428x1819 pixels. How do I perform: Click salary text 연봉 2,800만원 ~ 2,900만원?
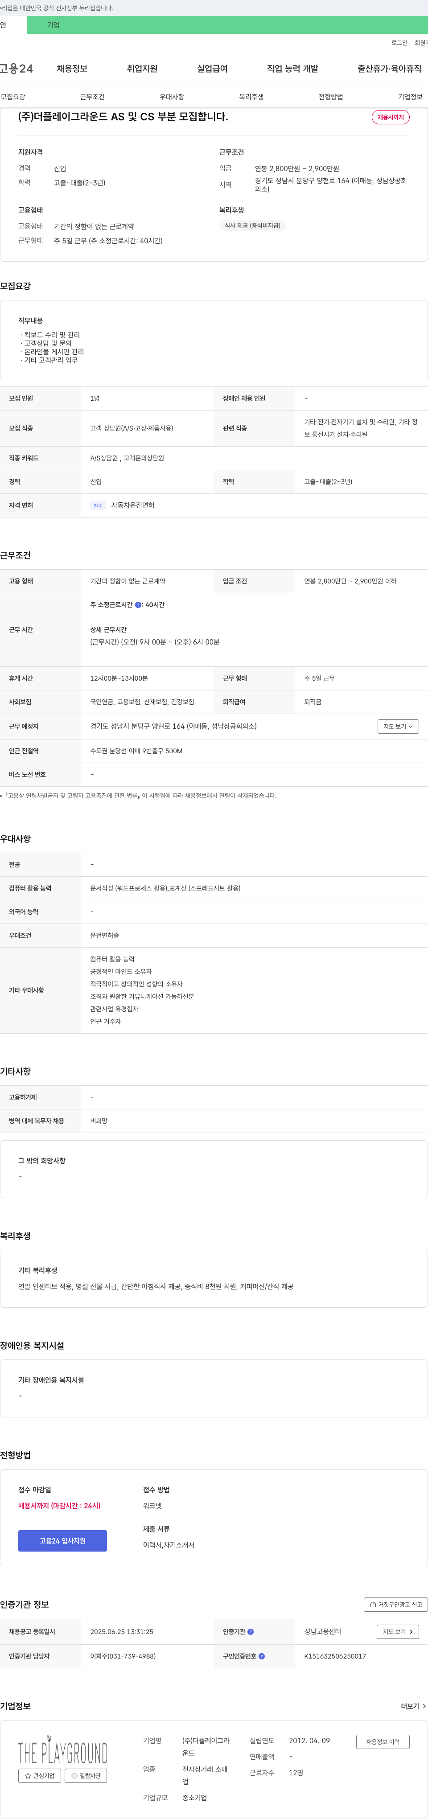pos(296,169)
